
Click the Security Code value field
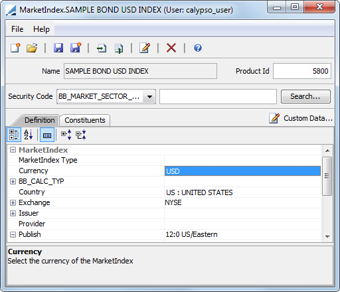pos(218,96)
